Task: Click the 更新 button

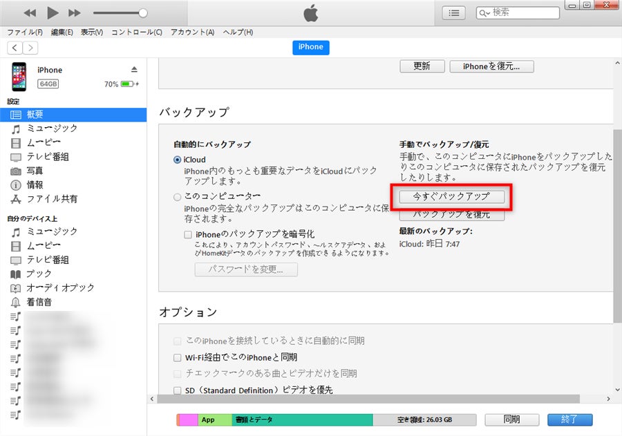Action: pyautogui.click(x=422, y=66)
